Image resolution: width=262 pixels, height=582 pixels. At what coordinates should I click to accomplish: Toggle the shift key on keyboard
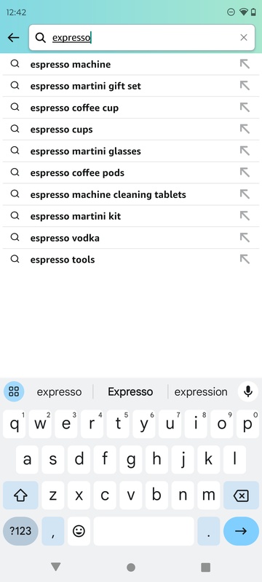[x=21, y=495]
